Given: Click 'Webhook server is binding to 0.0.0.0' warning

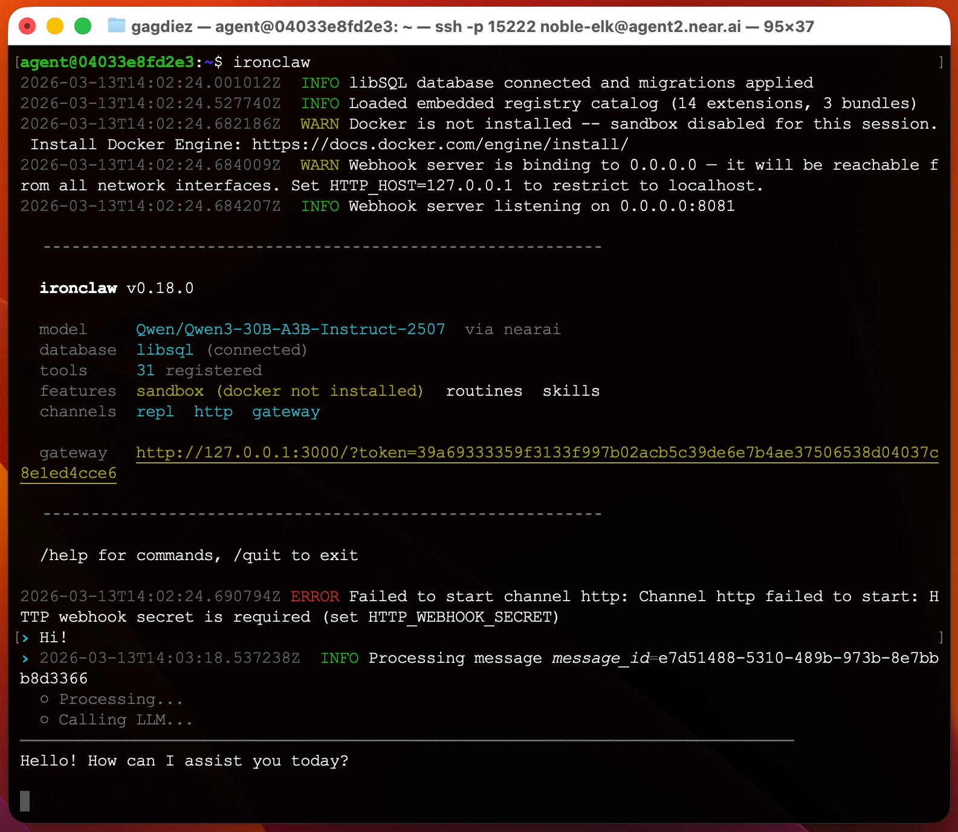Looking at the screenshot, I should [x=522, y=165].
